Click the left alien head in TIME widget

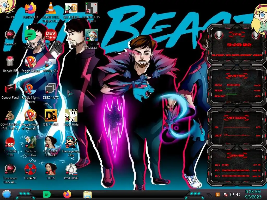219,35
